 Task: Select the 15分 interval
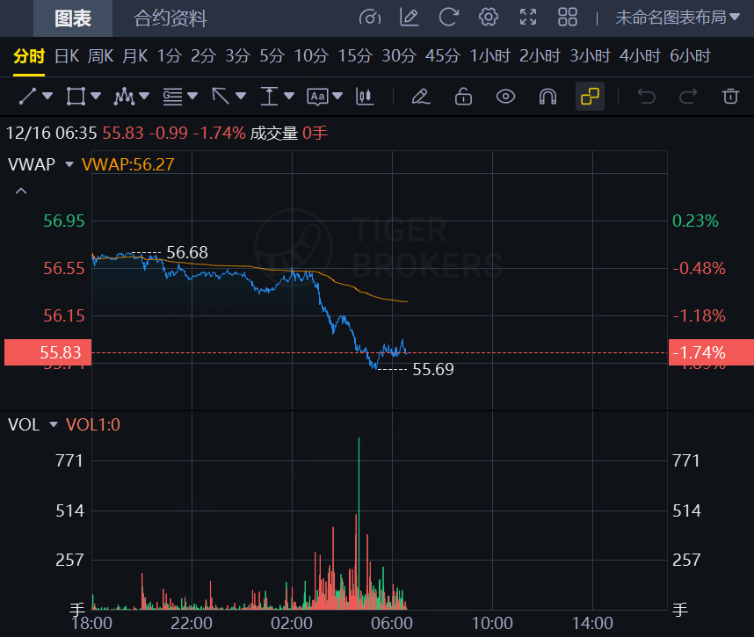(x=355, y=54)
